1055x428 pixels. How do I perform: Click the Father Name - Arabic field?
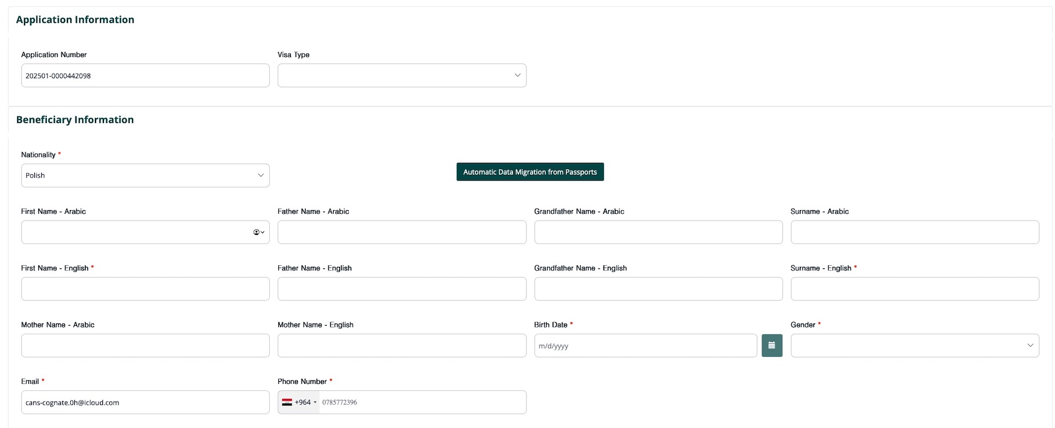(402, 233)
